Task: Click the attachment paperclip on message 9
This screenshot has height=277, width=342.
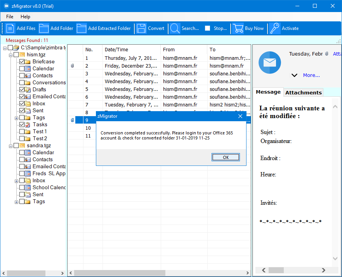Action: coord(73,120)
